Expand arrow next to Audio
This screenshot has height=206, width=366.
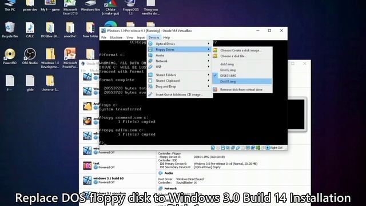pos(208,56)
